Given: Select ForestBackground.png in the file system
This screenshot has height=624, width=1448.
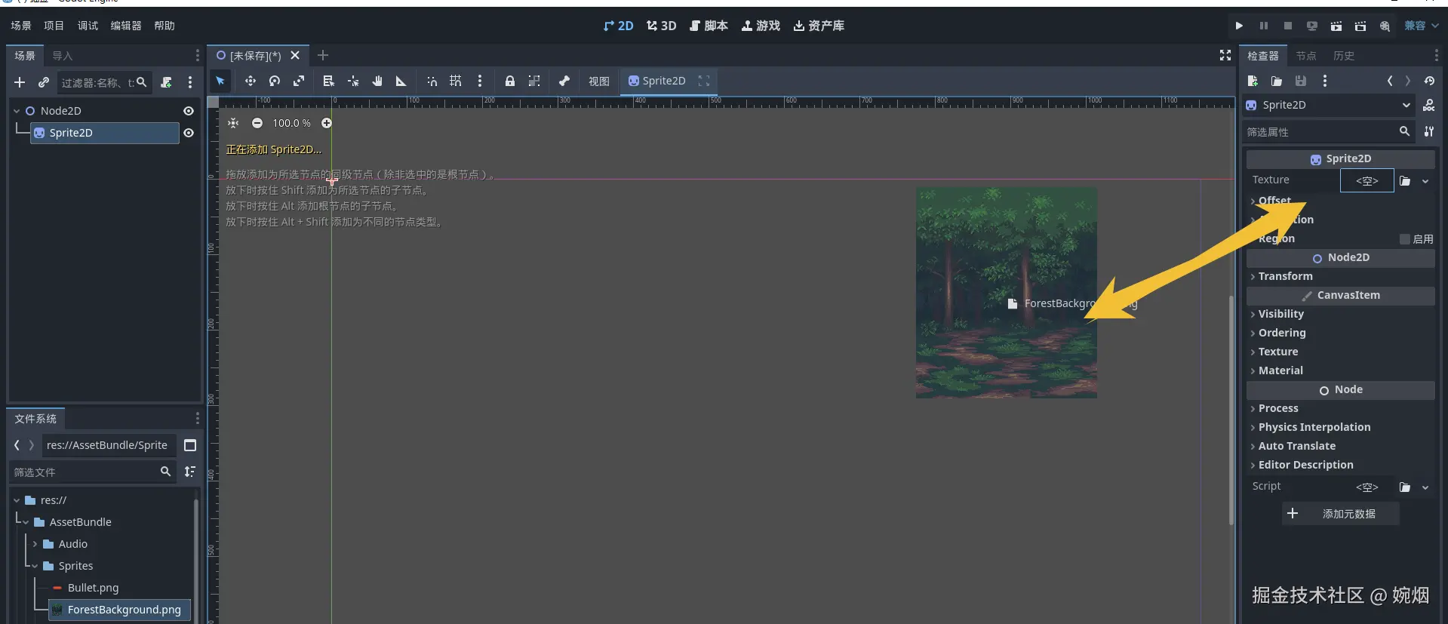Looking at the screenshot, I should [119, 610].
